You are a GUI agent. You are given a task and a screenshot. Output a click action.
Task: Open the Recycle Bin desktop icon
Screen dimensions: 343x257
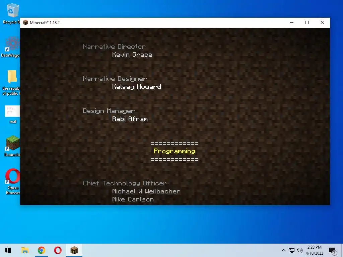click(x=13, y=10)
